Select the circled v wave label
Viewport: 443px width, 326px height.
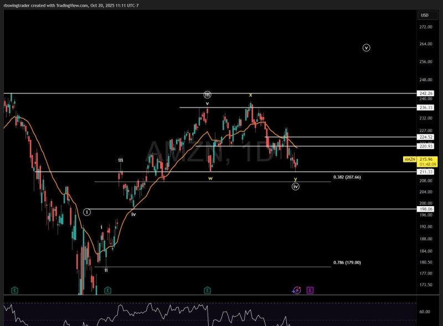tap(366, 48)
